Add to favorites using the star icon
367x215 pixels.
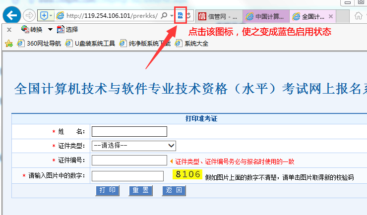pos(8,44)
